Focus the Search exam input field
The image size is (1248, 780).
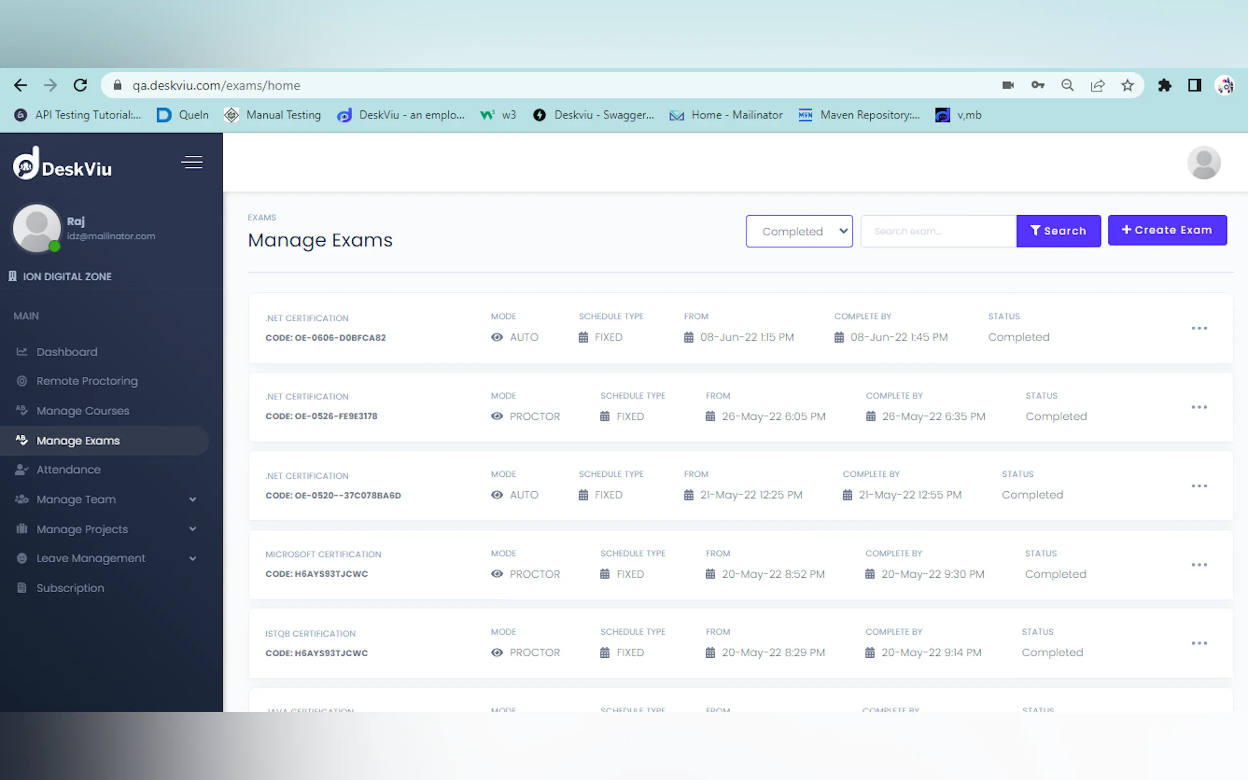point(937,232)
